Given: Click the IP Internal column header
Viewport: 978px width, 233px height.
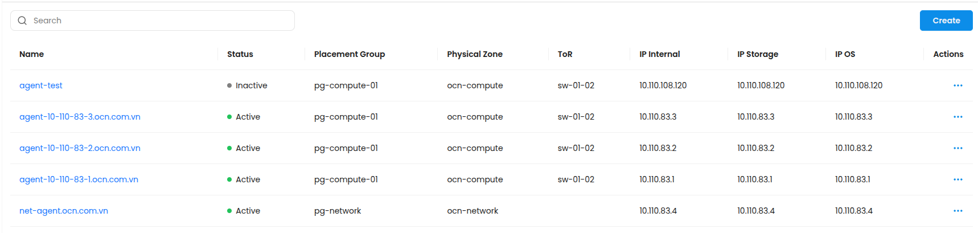Looking at the screenshot, I should click(659, 54).
